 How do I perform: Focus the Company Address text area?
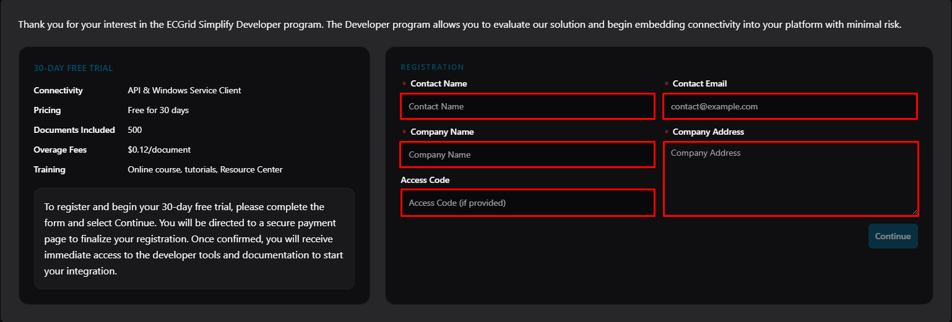(x=790, y=179)
